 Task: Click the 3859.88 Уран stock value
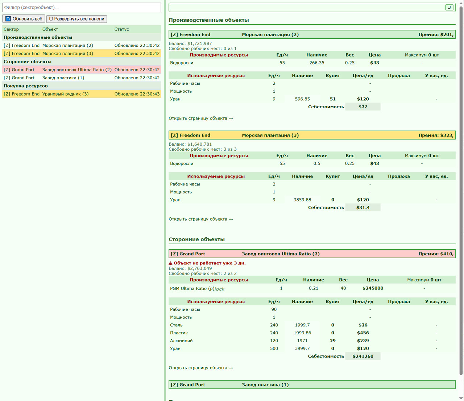pyautogui.click(x=302, y=200)
